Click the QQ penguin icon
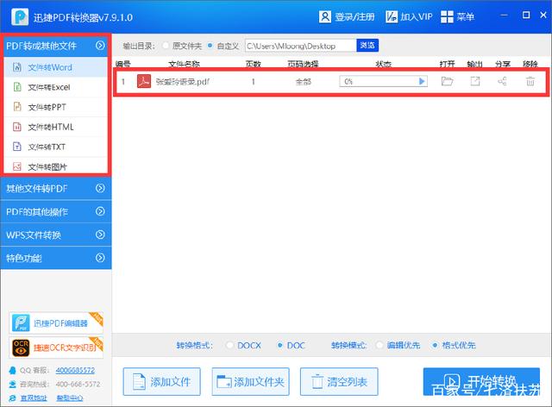552x407 pixels. click(x=13, y=370)
